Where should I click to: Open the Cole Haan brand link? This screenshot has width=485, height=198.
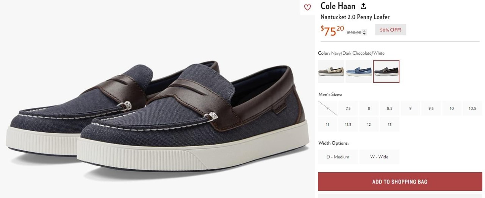(x=338, y=6)
